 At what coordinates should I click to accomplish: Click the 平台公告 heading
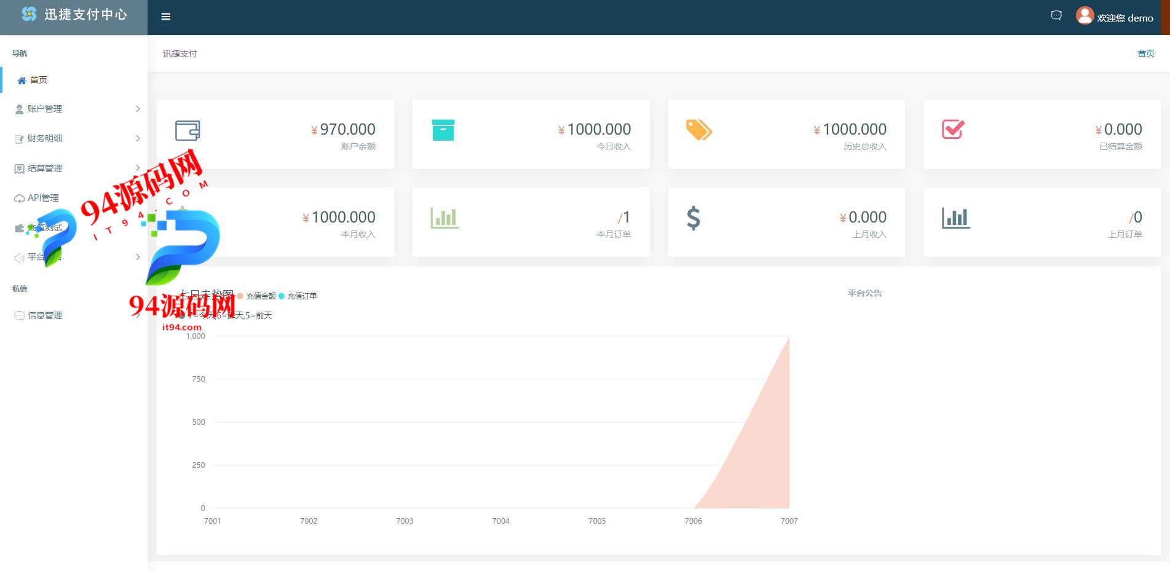pyautogui.click(x=864, y=293)
